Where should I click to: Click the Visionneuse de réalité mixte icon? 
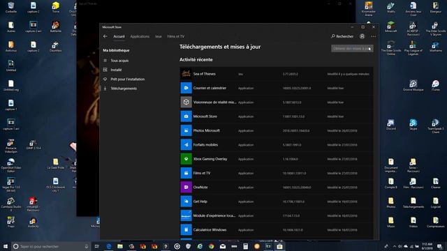(186, 102)
